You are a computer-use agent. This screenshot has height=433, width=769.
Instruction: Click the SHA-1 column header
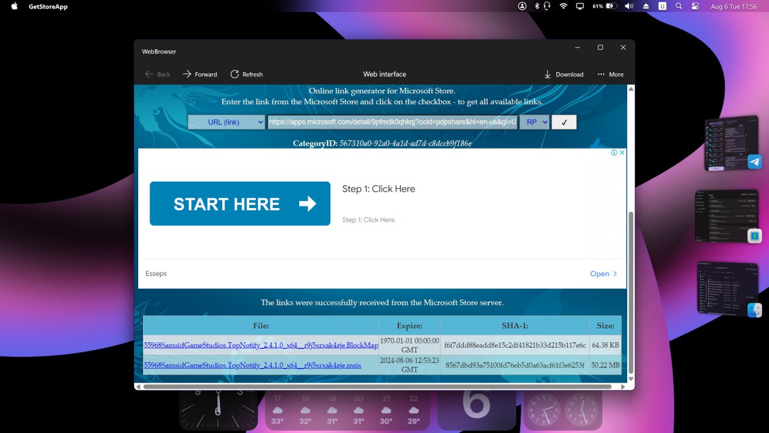[x=515, y=325]
